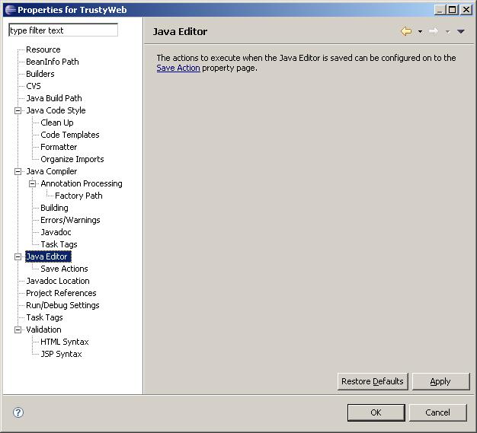The height and width of the screenshot is (433, 477).
Task: Open the page view menu triangle
Action: (x=460, y=31)
